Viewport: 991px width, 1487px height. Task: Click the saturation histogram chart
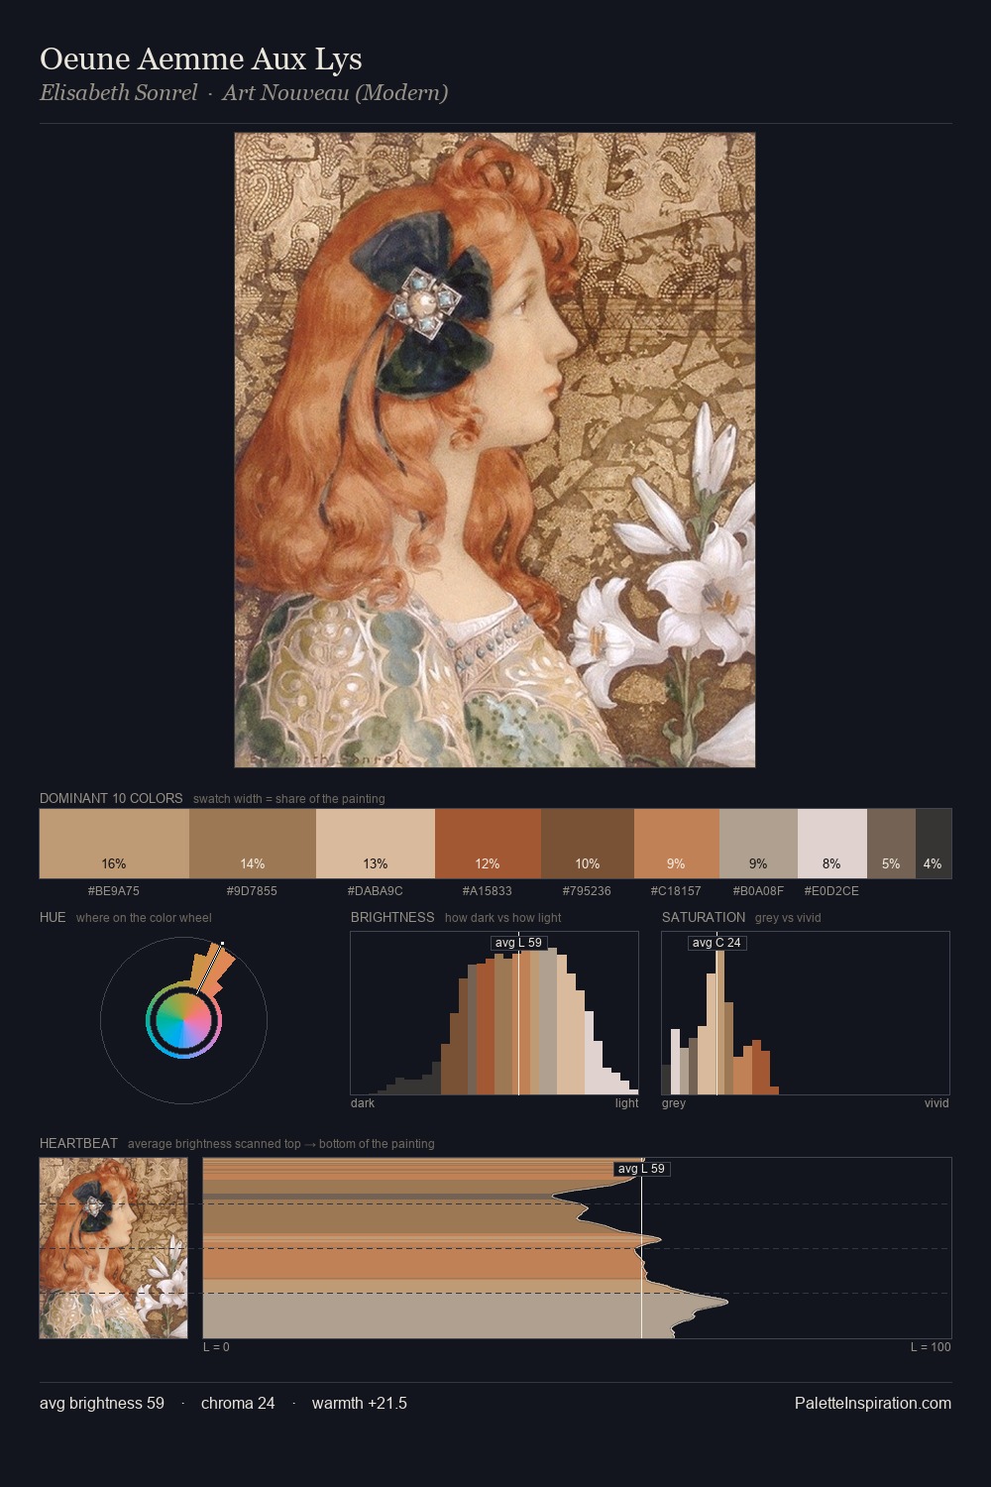tap(806, 1013)
